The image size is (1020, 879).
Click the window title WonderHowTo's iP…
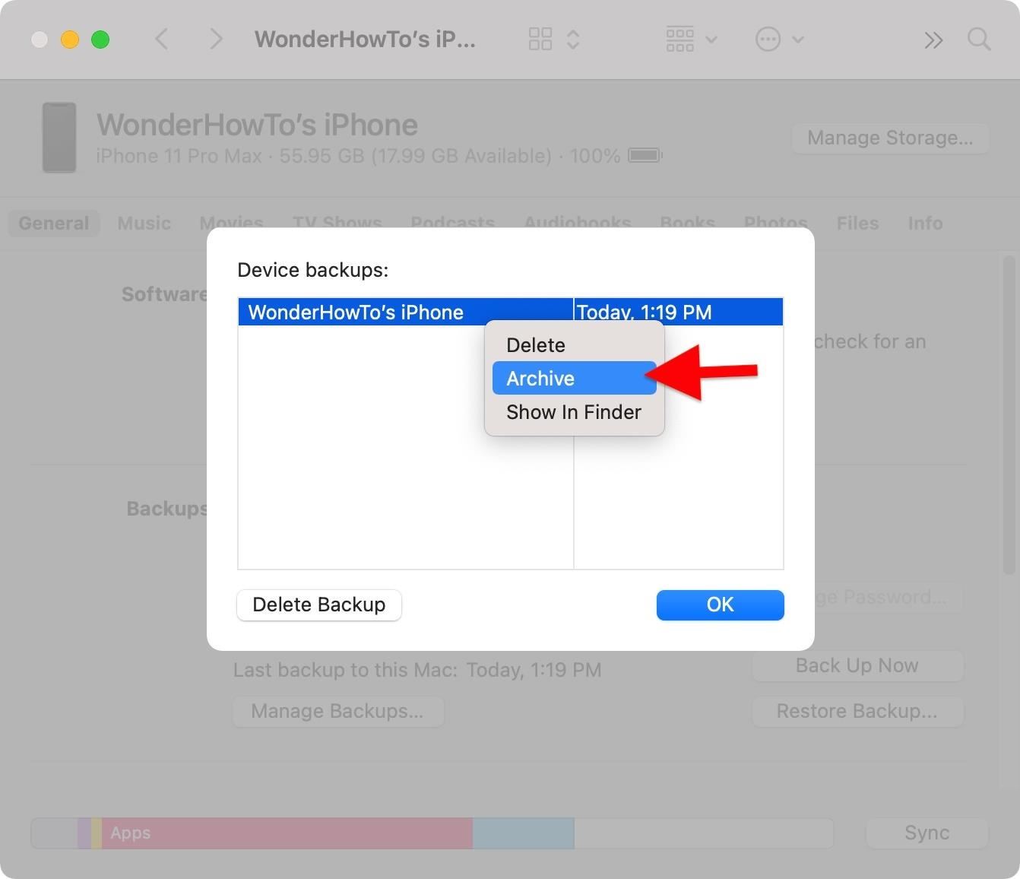coord(365,39)
